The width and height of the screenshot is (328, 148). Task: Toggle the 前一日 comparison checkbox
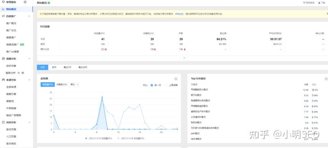152,85
